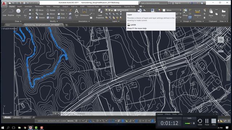This screenshot has width=232, height=130.
Task: Expand the Draw panel dropdown
Action: pos(18,21)
